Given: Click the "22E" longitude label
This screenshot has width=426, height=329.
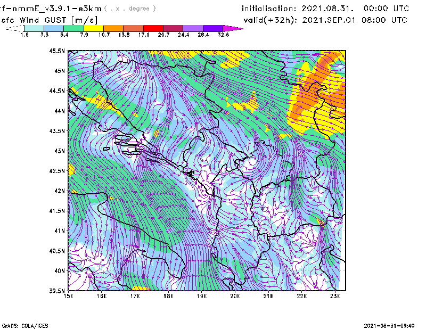Looking at the screenshot, I should click(x=301, y=296).
